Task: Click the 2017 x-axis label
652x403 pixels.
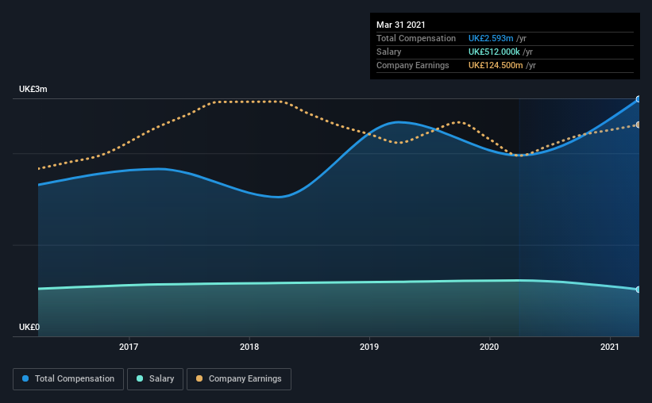Action: (x=129, y=347)
